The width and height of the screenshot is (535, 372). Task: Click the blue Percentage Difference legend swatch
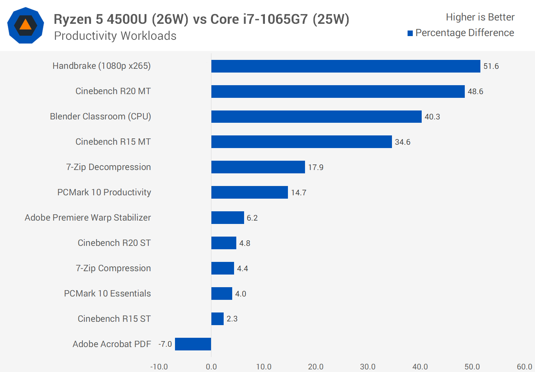pyautogui.click(x=410, y=33)
